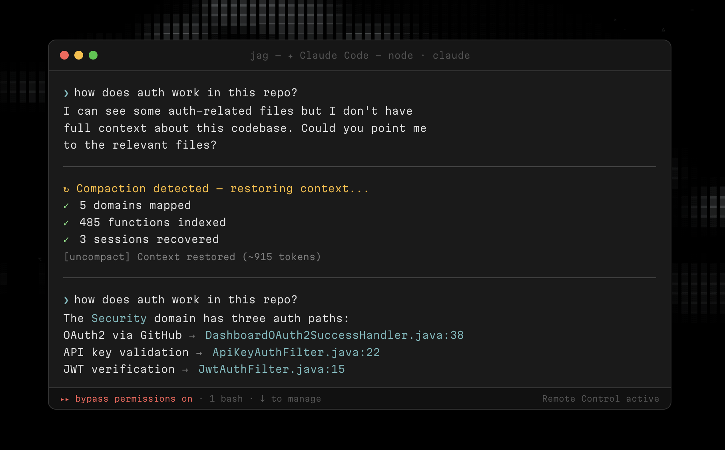Click the sparkle icon in window title
The image size is (725, 450).
click(291, 56)
